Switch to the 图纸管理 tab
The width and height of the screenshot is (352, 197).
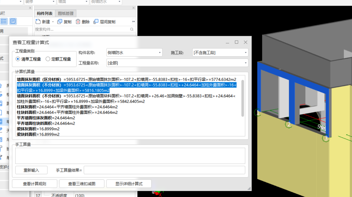(x=66, y=13)
